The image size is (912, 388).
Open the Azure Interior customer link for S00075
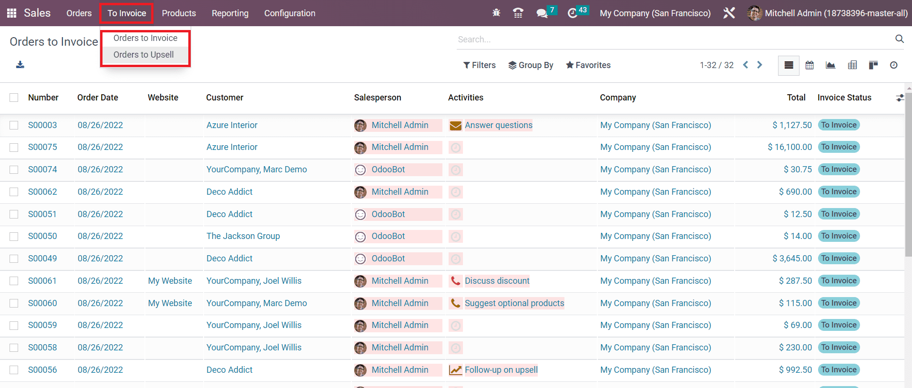(x=232, y=147)
